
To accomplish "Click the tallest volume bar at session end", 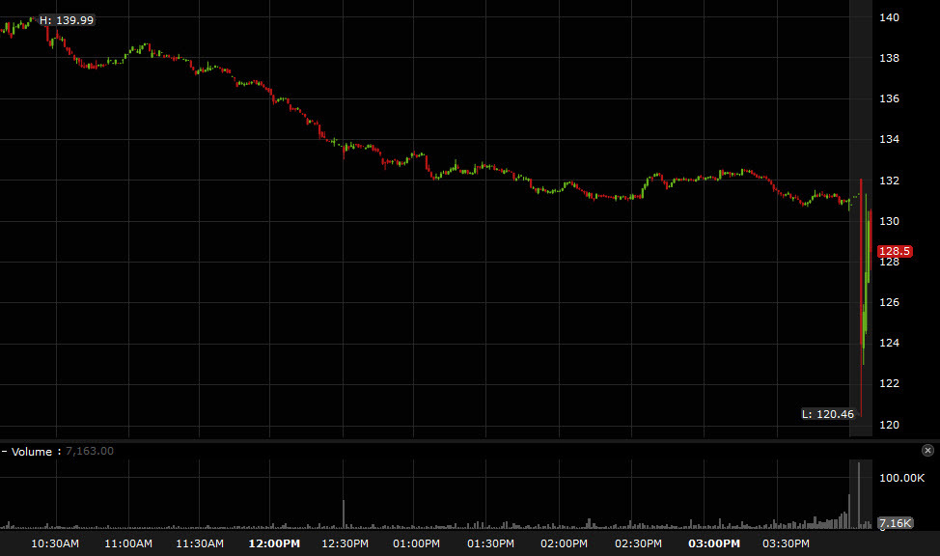I will tap(858, 495).
